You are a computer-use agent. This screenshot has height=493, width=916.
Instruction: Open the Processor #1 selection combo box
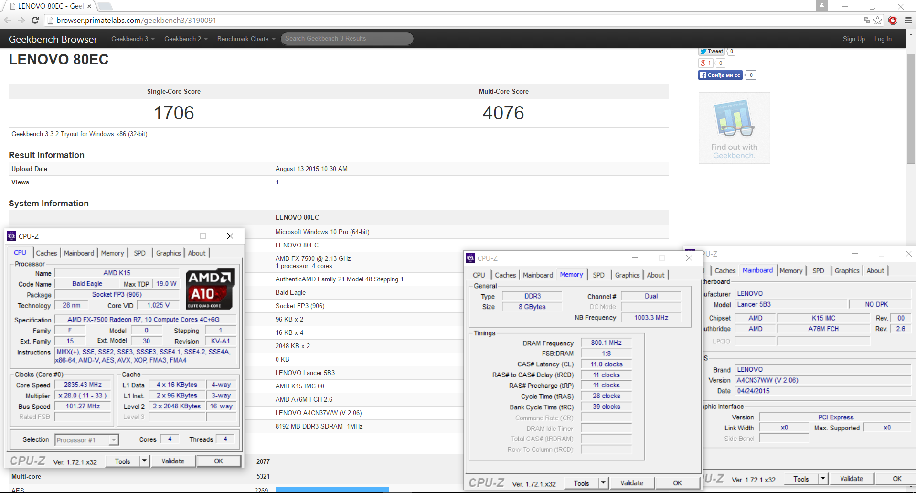click(x=86, y=440)
